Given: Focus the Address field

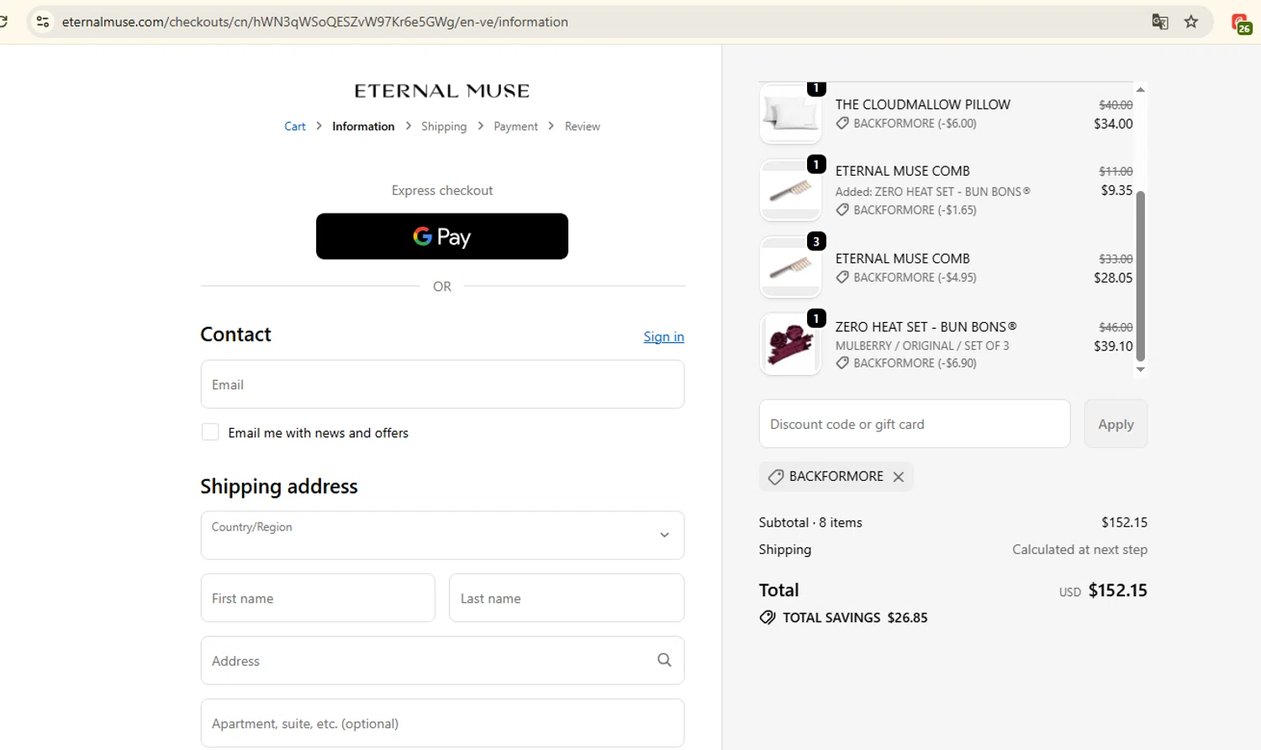Looking at the screenshot, I should [x=442, y=660].
